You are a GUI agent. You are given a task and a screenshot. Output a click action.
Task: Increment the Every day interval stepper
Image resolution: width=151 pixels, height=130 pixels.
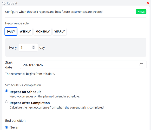click(34, 47)
